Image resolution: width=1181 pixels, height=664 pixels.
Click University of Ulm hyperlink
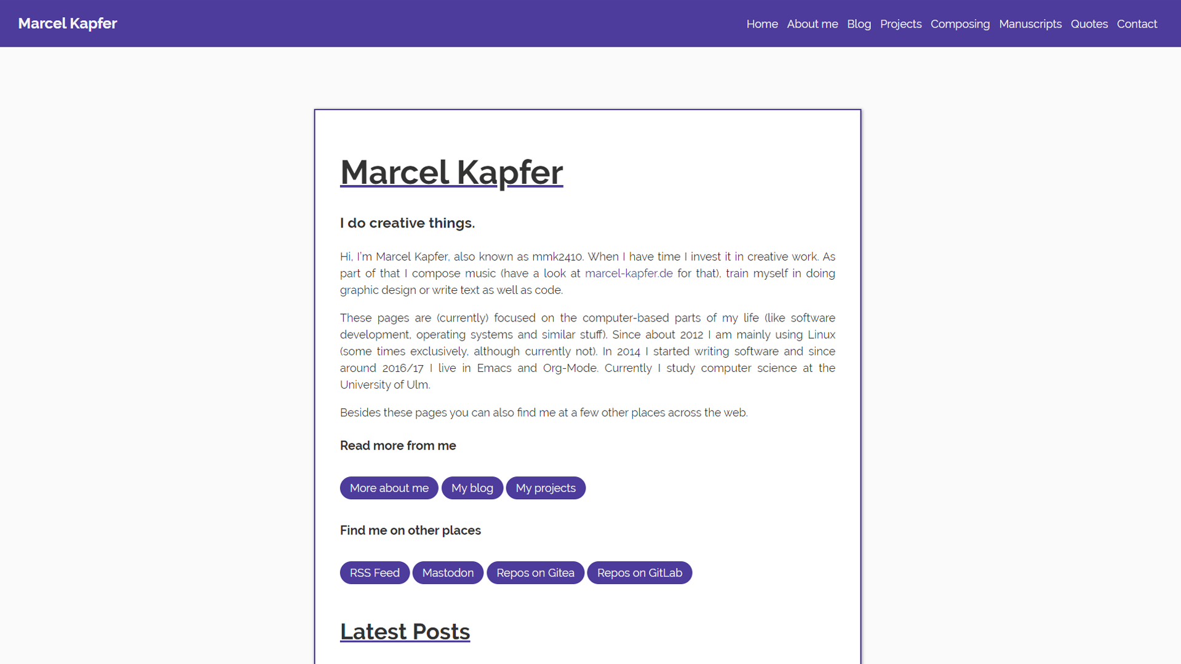[x=383, y=384]
